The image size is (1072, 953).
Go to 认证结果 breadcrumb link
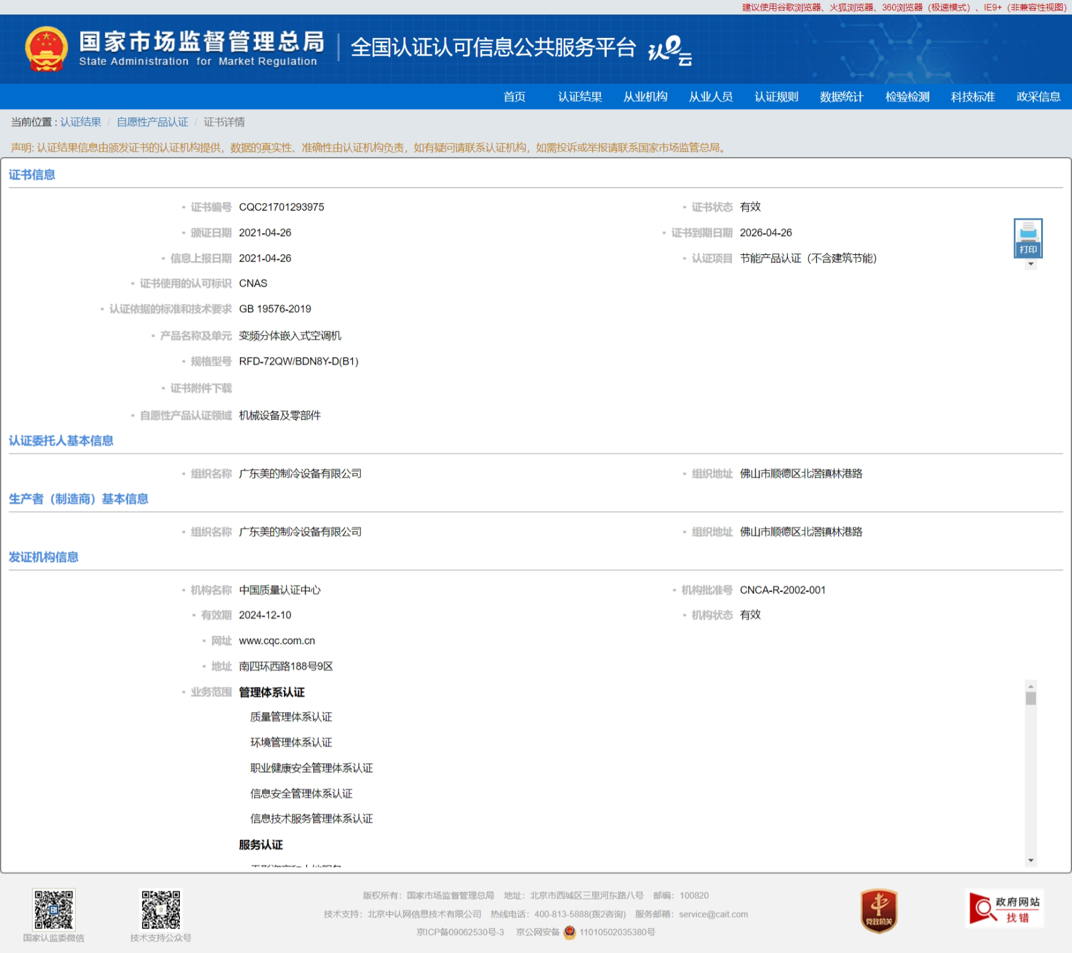(x=81, y=122)
